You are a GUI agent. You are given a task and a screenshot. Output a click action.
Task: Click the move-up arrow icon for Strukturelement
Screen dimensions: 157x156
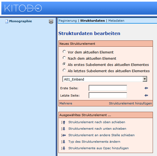(64, 122)
